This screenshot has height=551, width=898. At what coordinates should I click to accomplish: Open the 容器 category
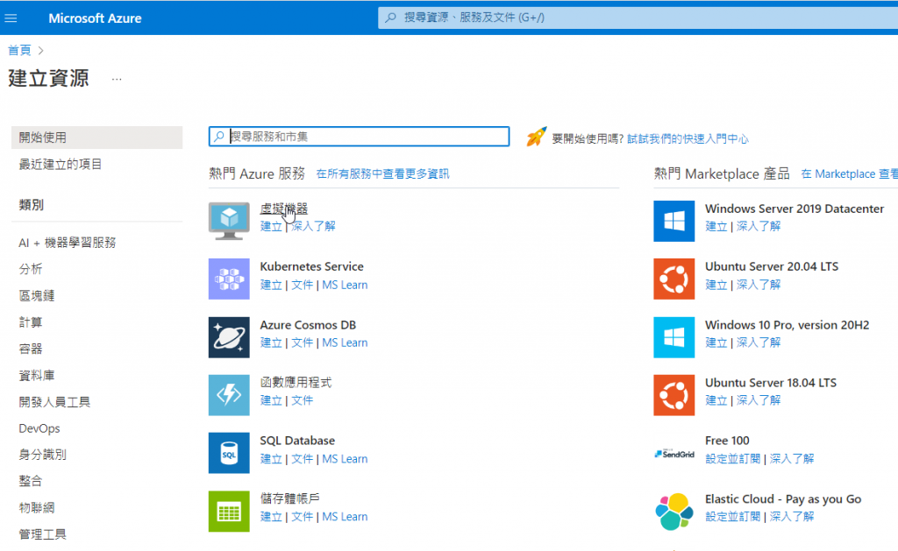tap(31, 349)
